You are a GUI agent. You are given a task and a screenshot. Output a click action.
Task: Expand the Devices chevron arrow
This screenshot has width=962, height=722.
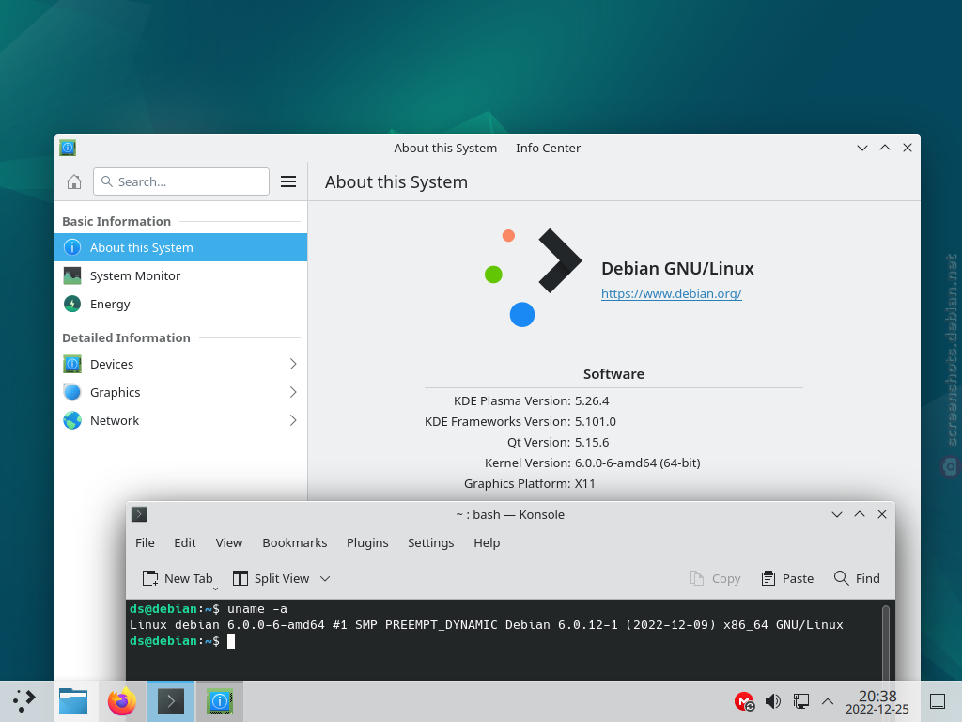pyautogui.click(x=293, y=364)
